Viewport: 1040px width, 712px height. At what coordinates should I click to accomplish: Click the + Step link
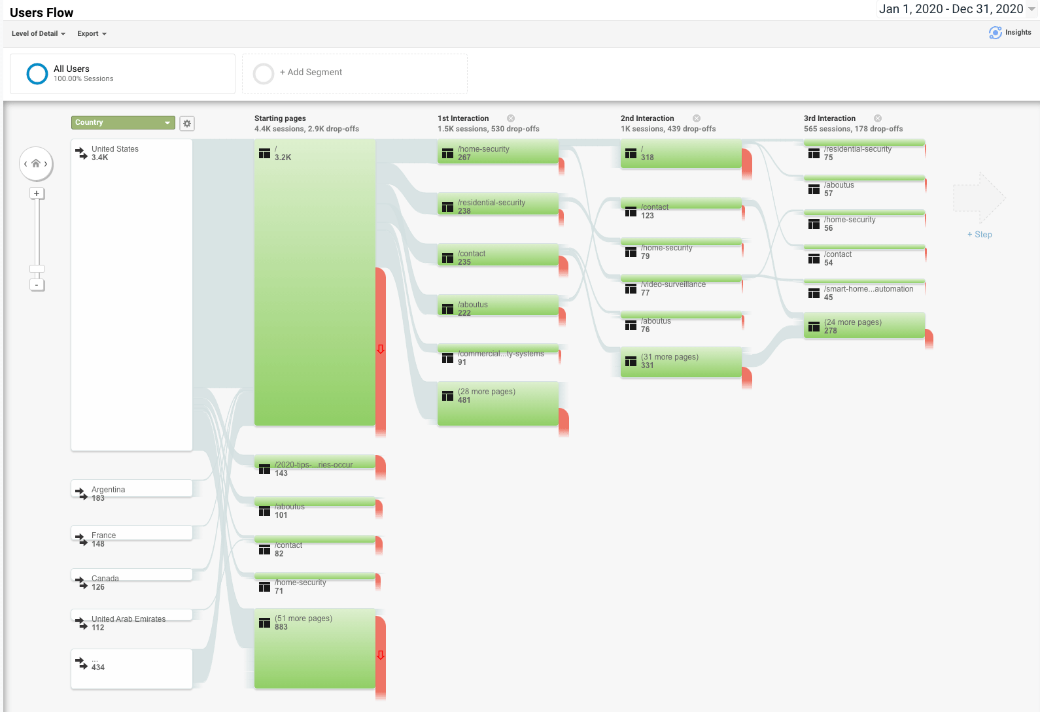click(979, 235)
